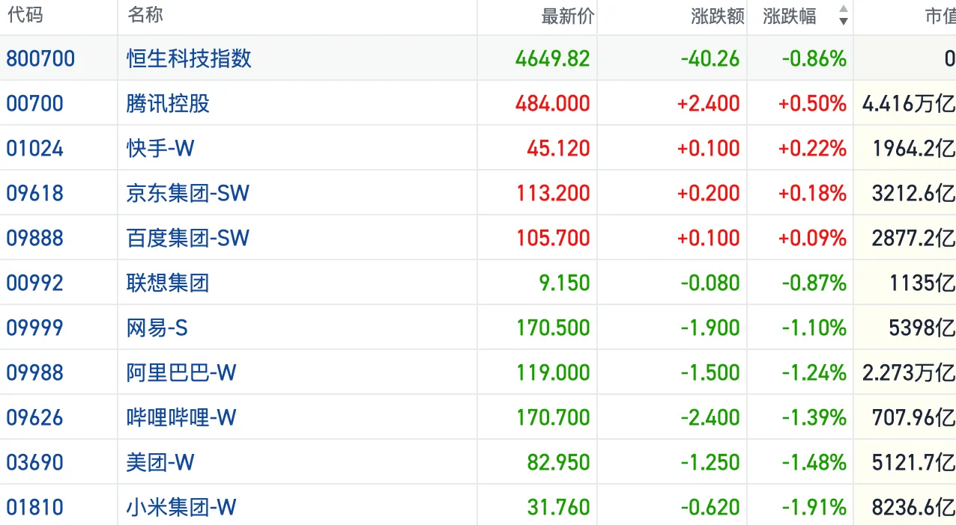956x525 pixels.
Task: Click stock code 00700
Action: pyautogui.click(x=34, y=103)
